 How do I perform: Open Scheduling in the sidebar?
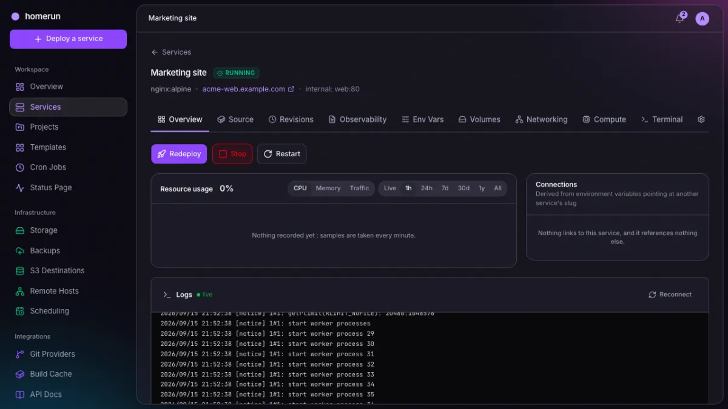point(68,311)
